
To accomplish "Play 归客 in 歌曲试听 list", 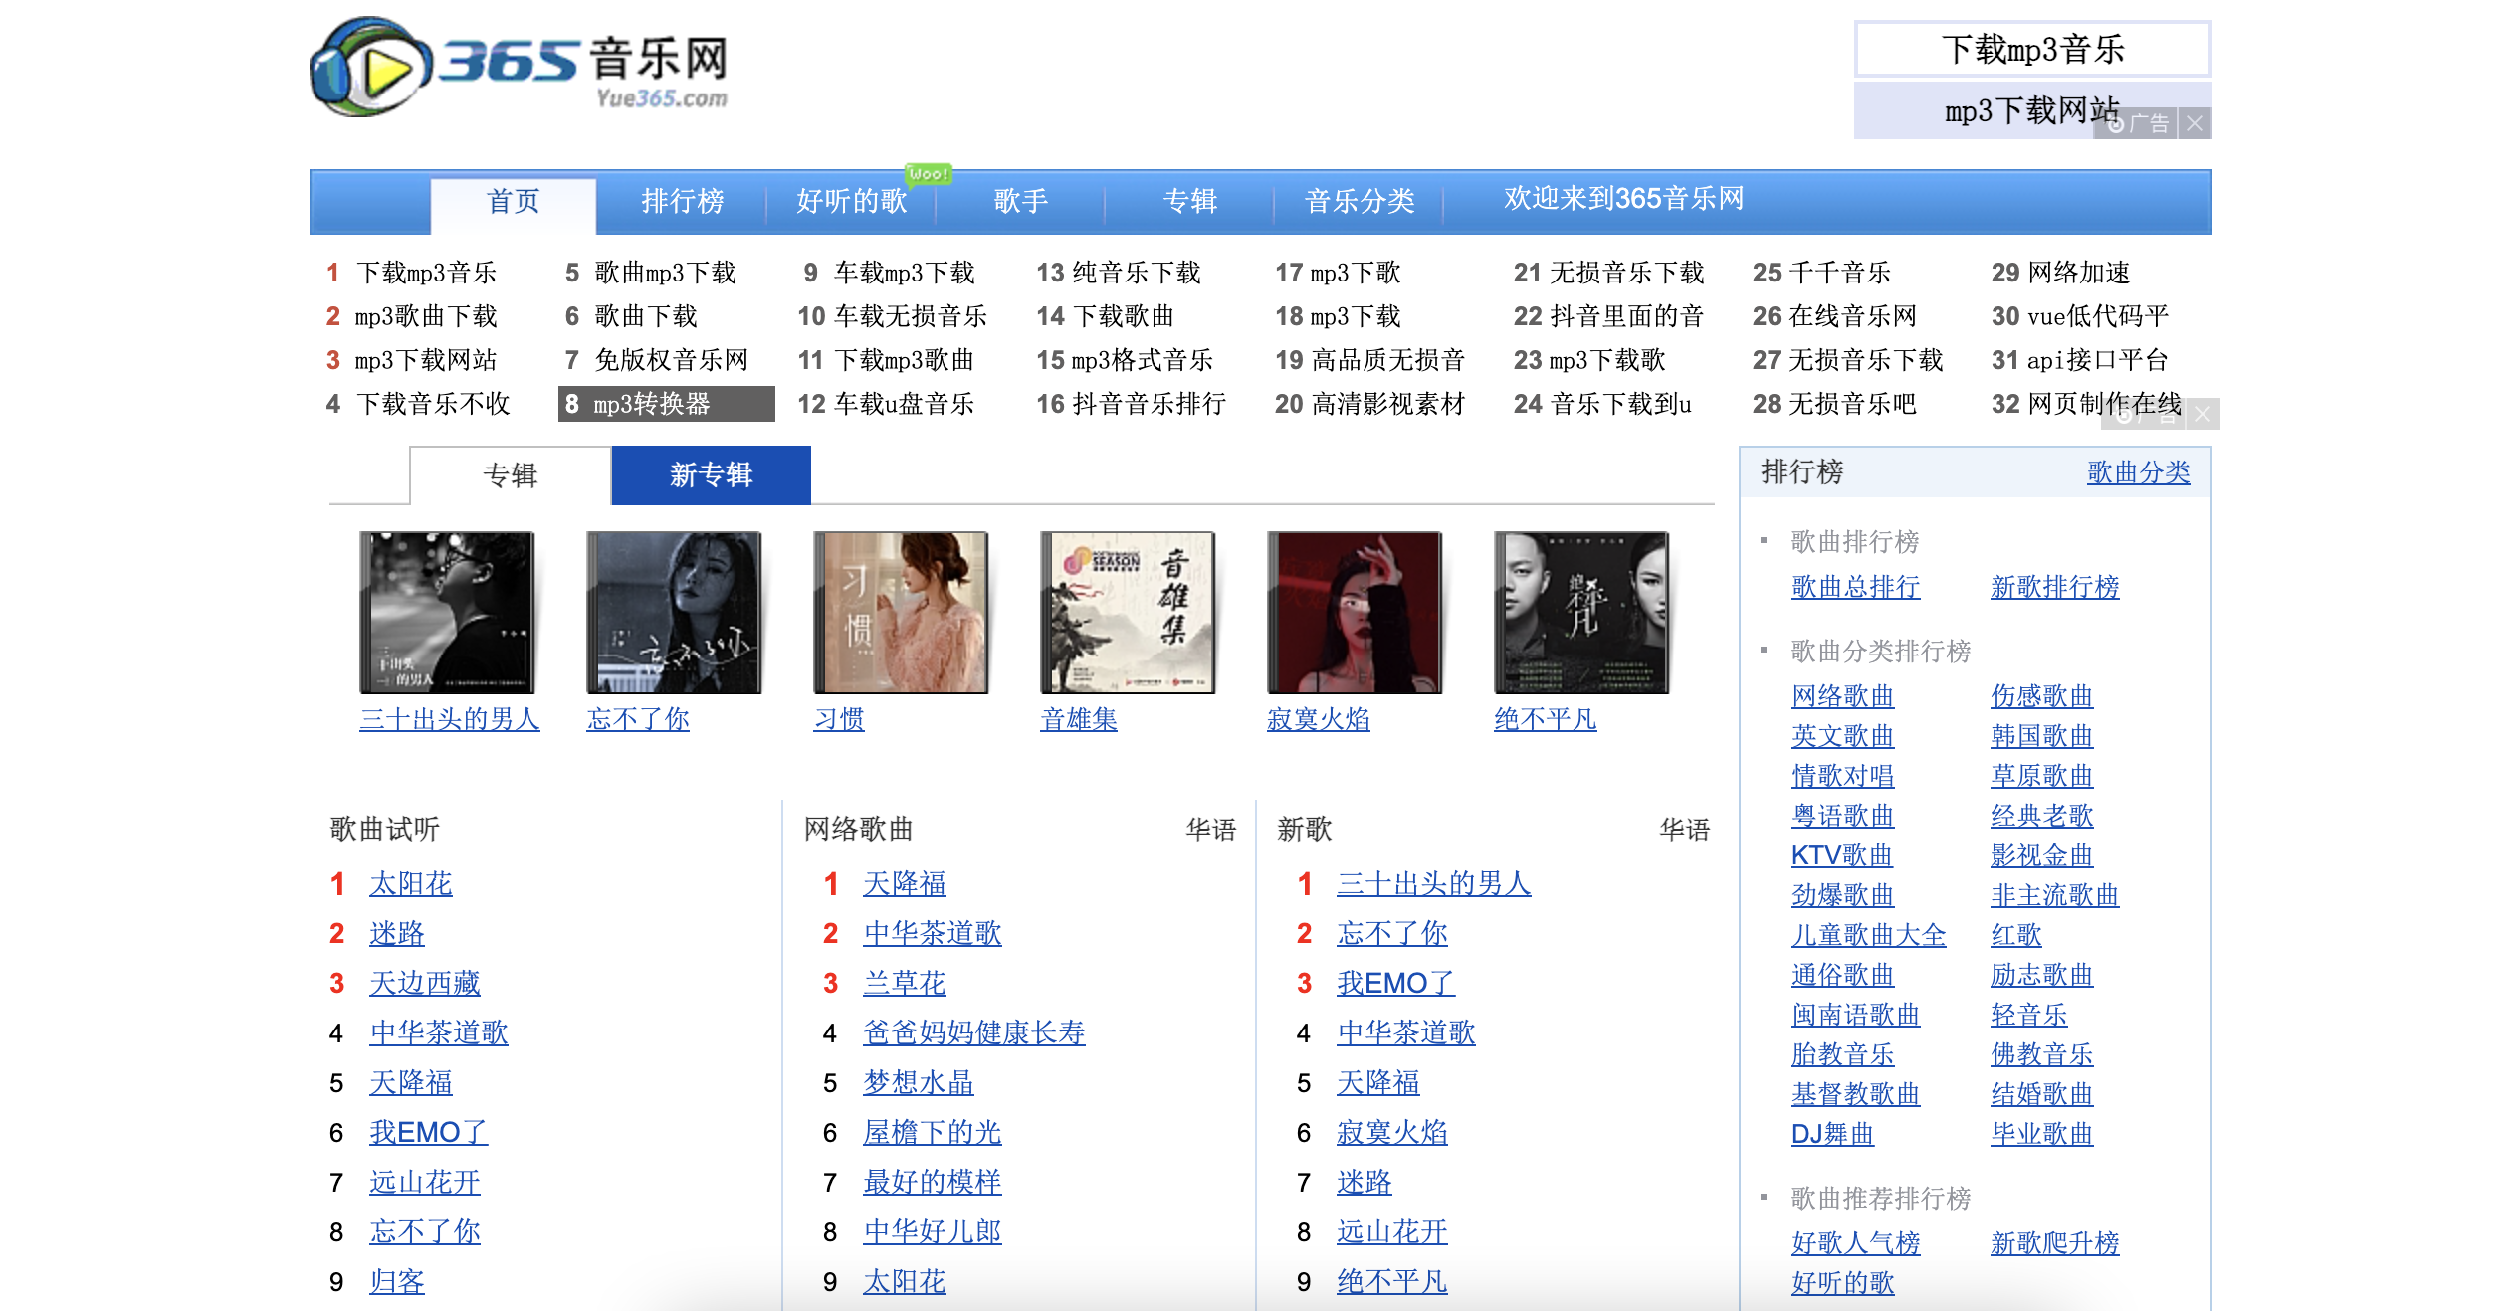I will tap(397, 1281).
